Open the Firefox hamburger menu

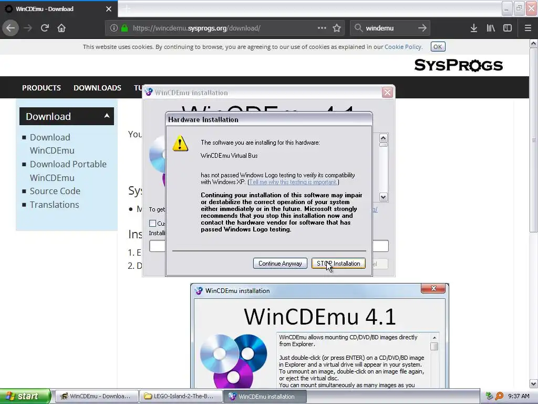(x=527, y=28)
